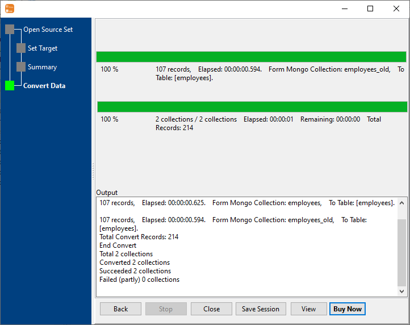The width and height of the screenshot is (410, 325).
Task: Click the gray square beside Open Source Set
Action: [10, 30]
